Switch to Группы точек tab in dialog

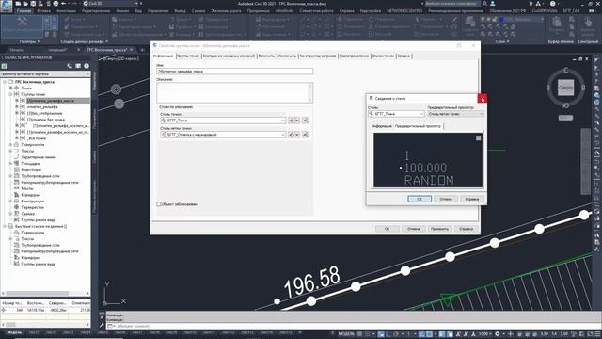pos(188,56)
